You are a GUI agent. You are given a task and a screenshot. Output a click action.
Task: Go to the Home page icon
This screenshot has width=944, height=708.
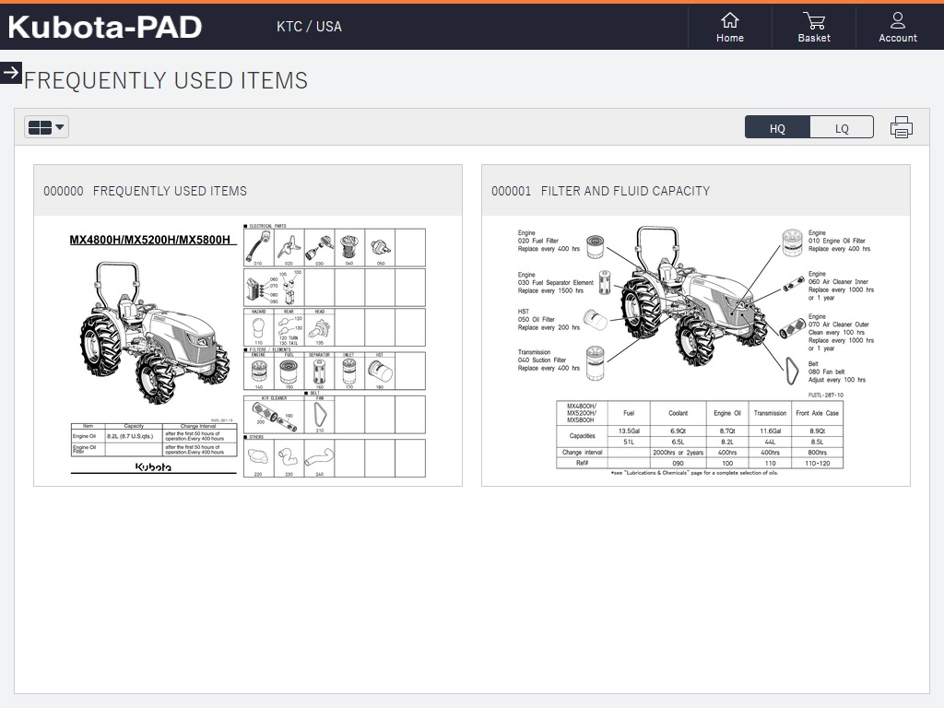pyautogui.click(x=729, y=27)
